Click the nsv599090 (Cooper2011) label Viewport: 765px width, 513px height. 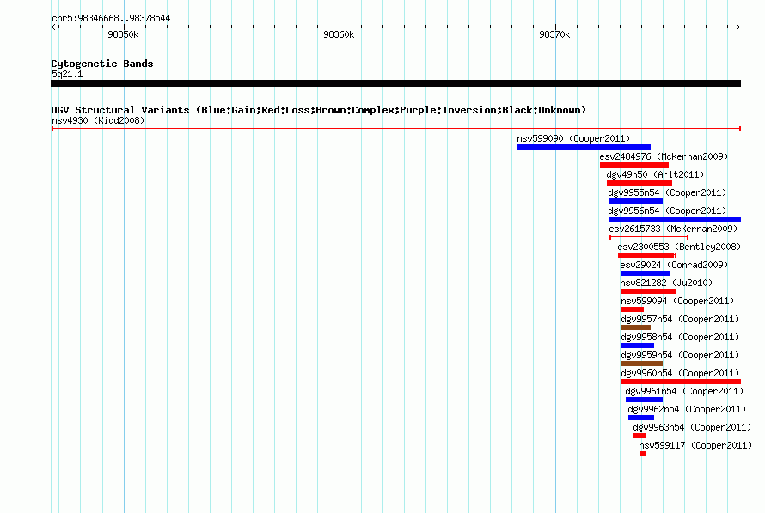tap(573, 138)
